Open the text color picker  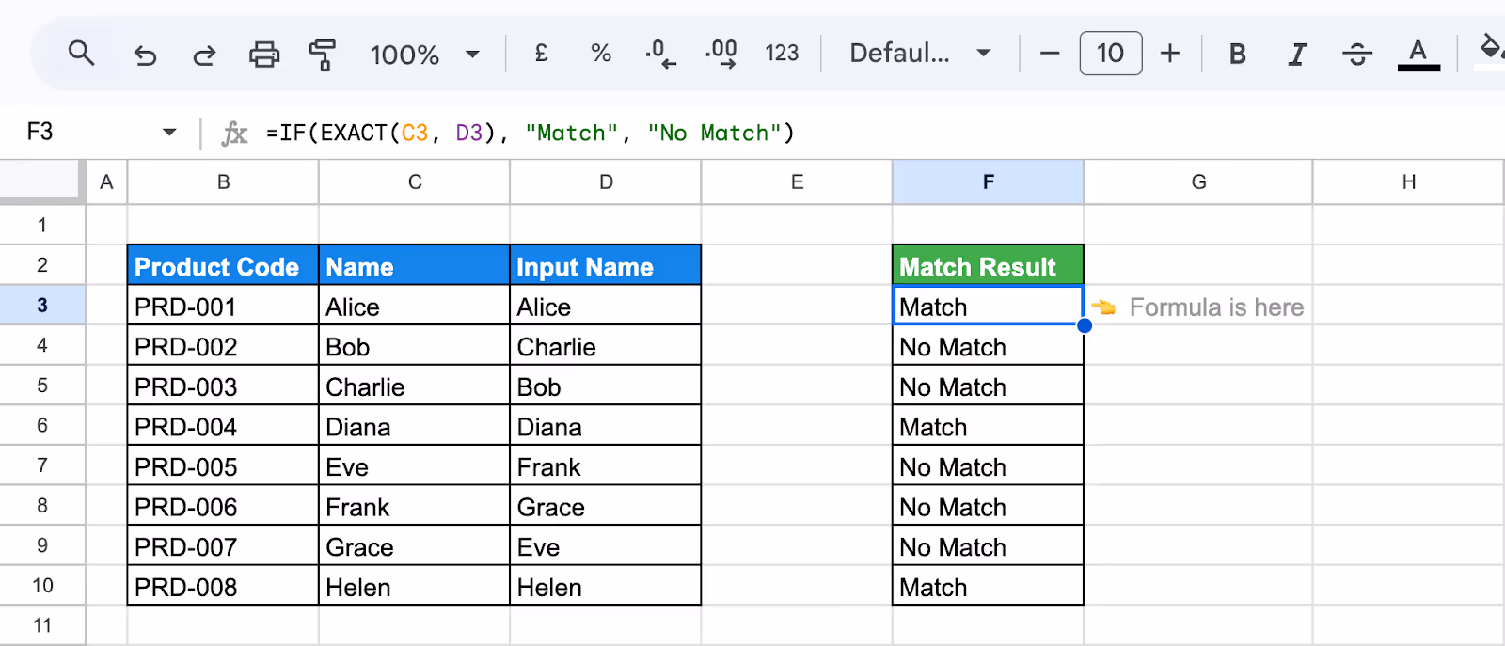click(1418, 55)
